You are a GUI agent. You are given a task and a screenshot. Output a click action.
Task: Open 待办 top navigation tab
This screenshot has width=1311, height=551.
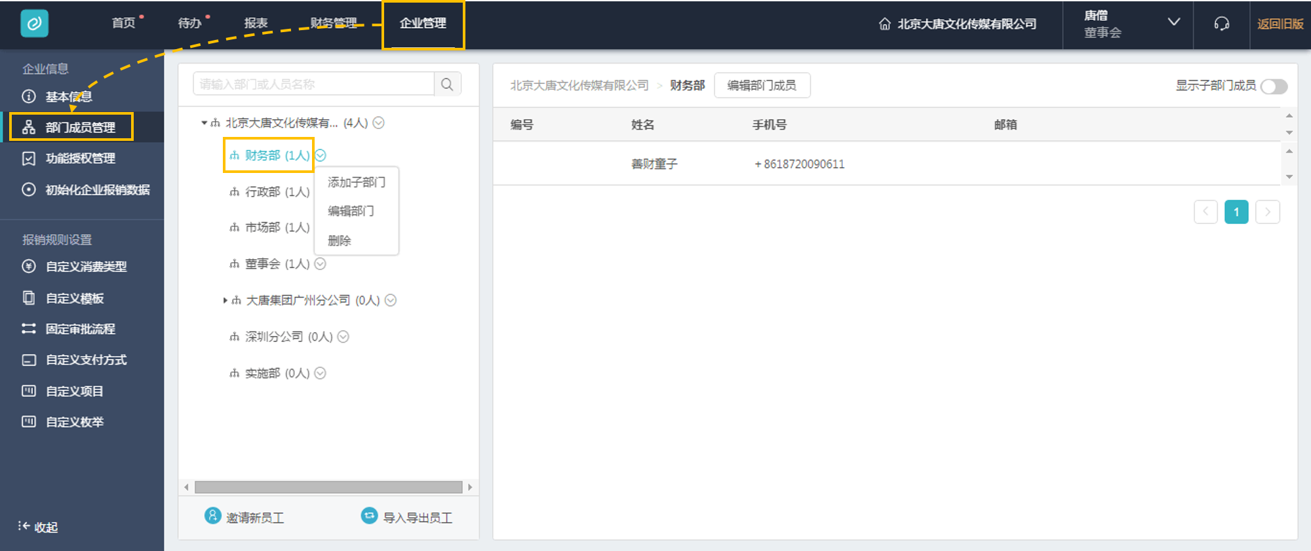190,24
